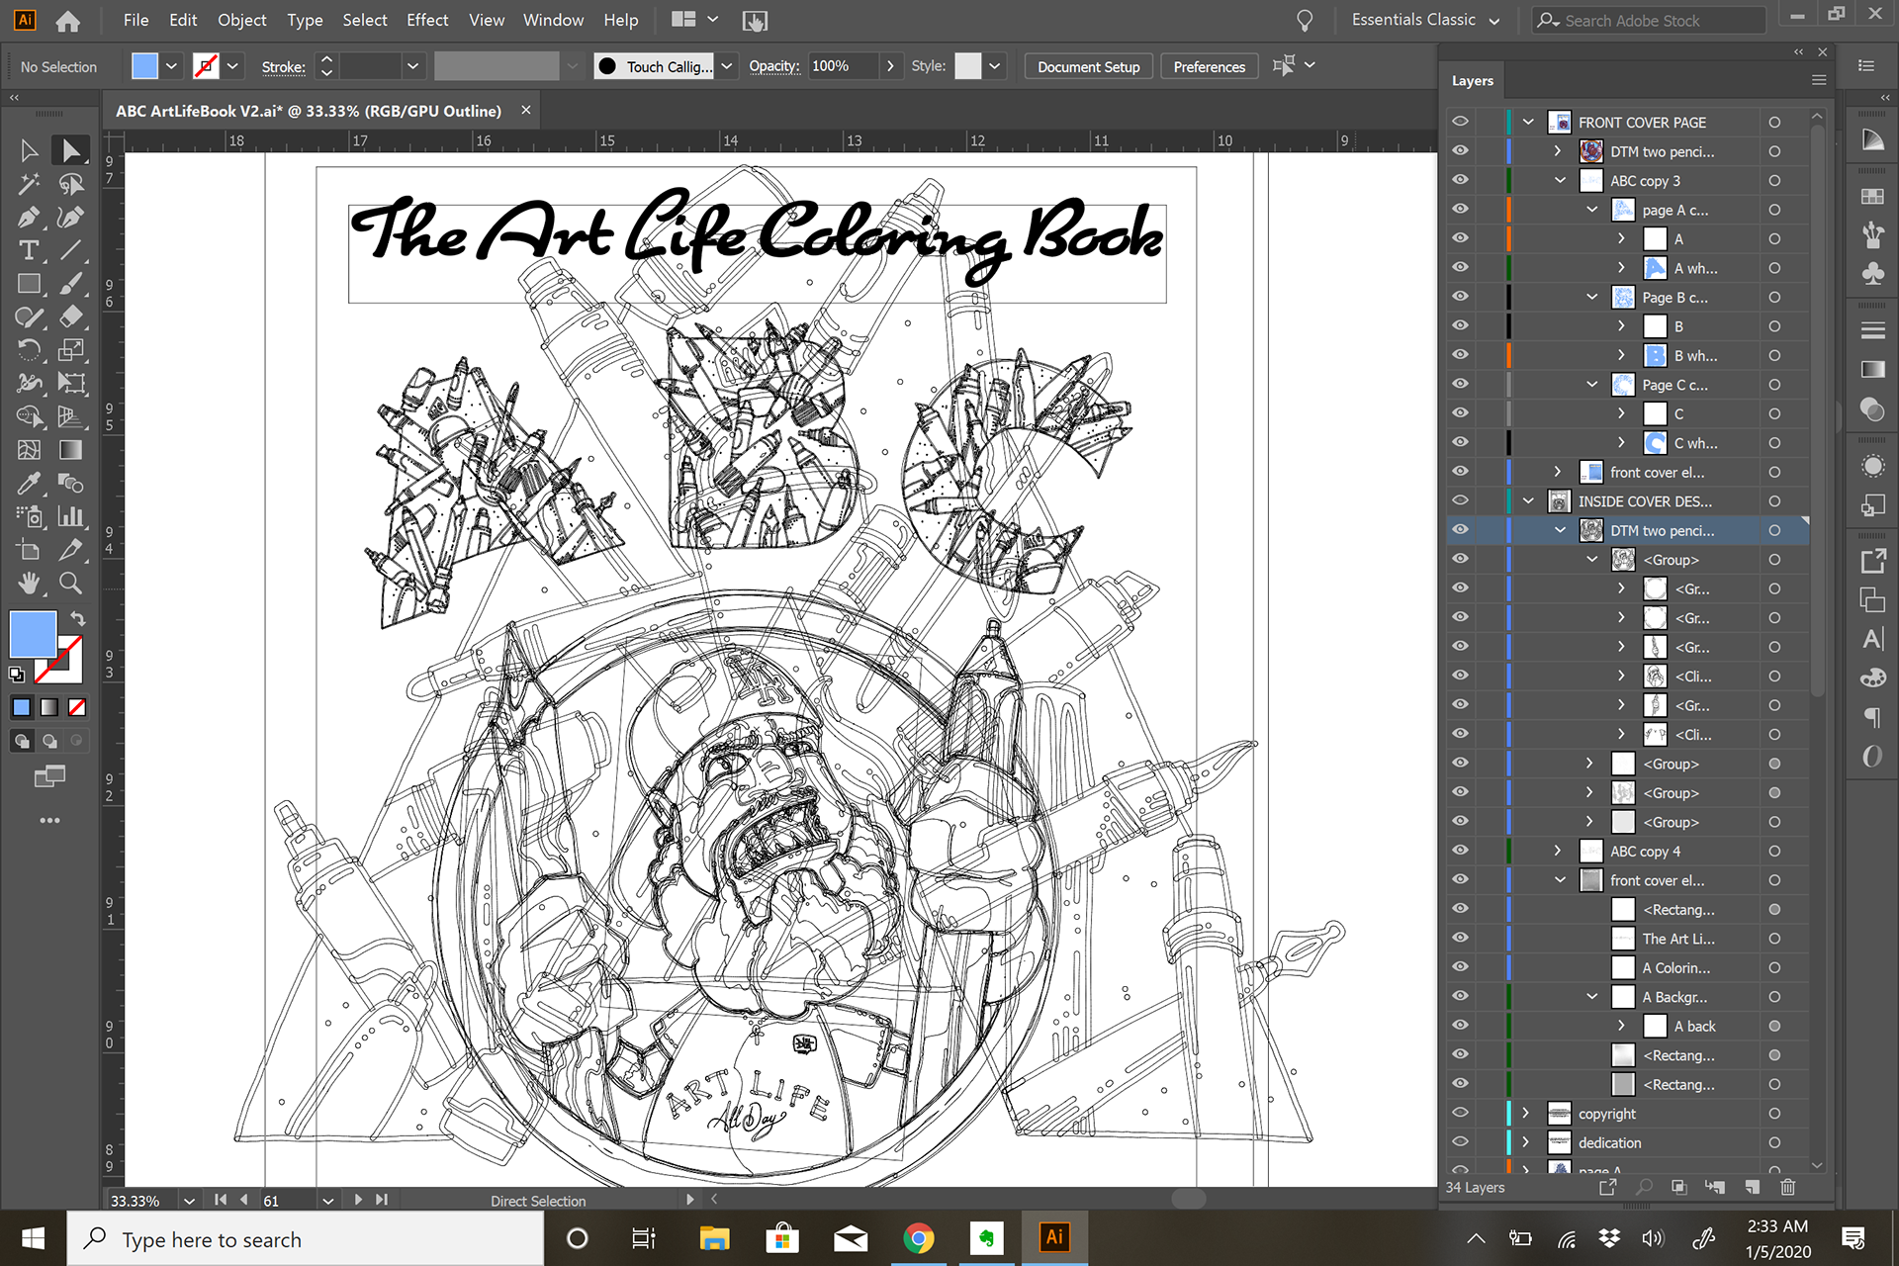Select the Rotate tool
This screenshot has width=1899, height=1266.
(x=29, y=350)
